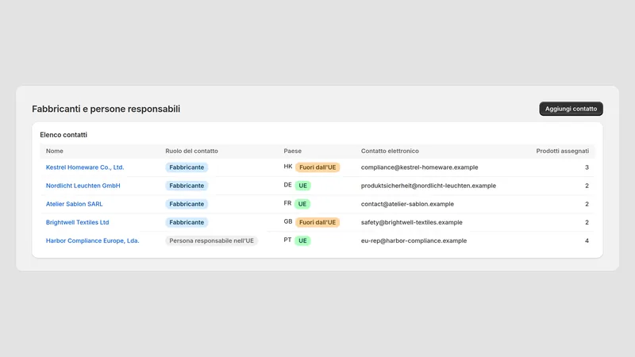Image resolution: width=635 pixels, height=357 pixels.
Task: Click the Fabbricante badge in the Kestrel row
Action: point(187,167)
